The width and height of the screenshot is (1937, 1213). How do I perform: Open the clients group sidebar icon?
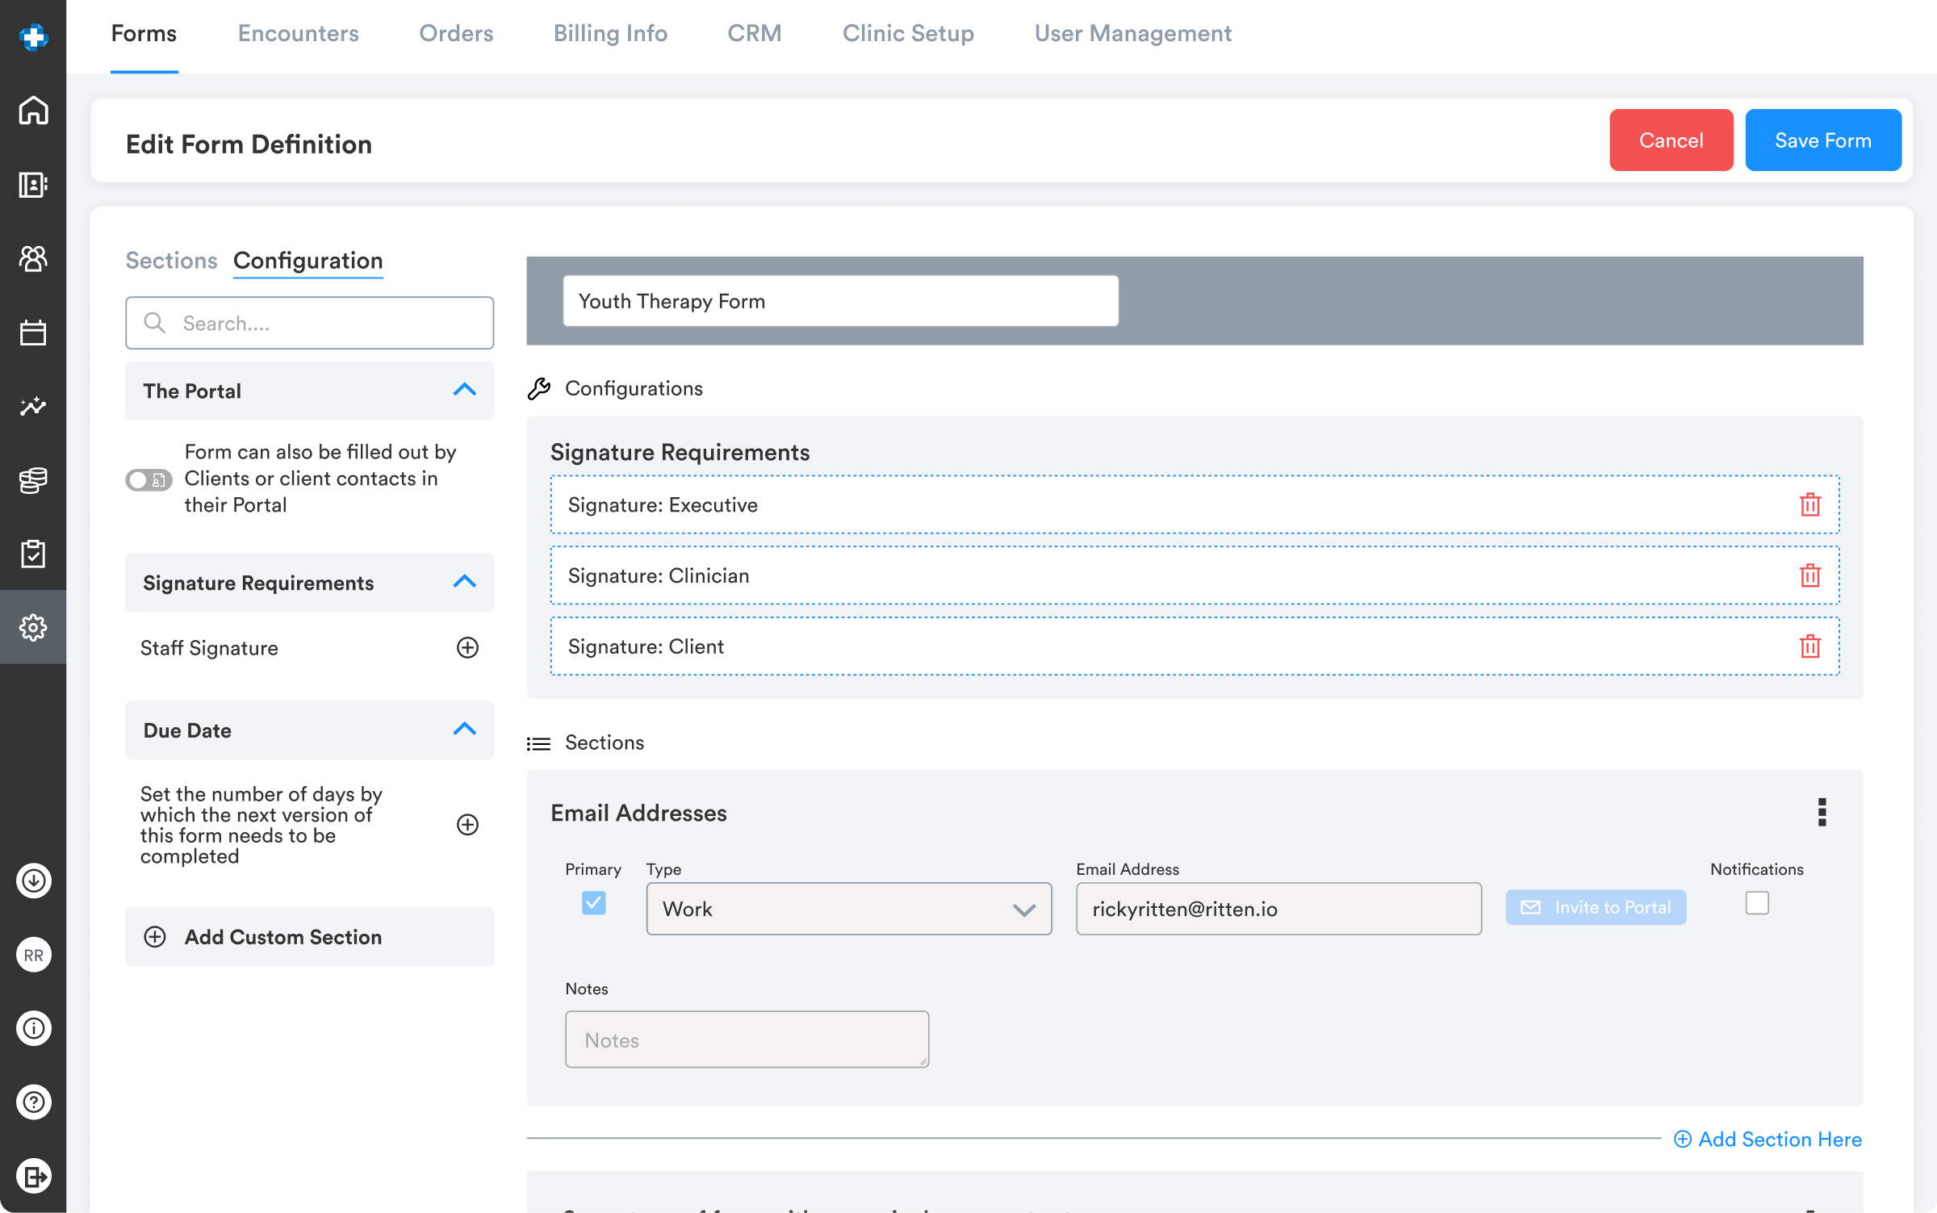[x=33, y=258]
